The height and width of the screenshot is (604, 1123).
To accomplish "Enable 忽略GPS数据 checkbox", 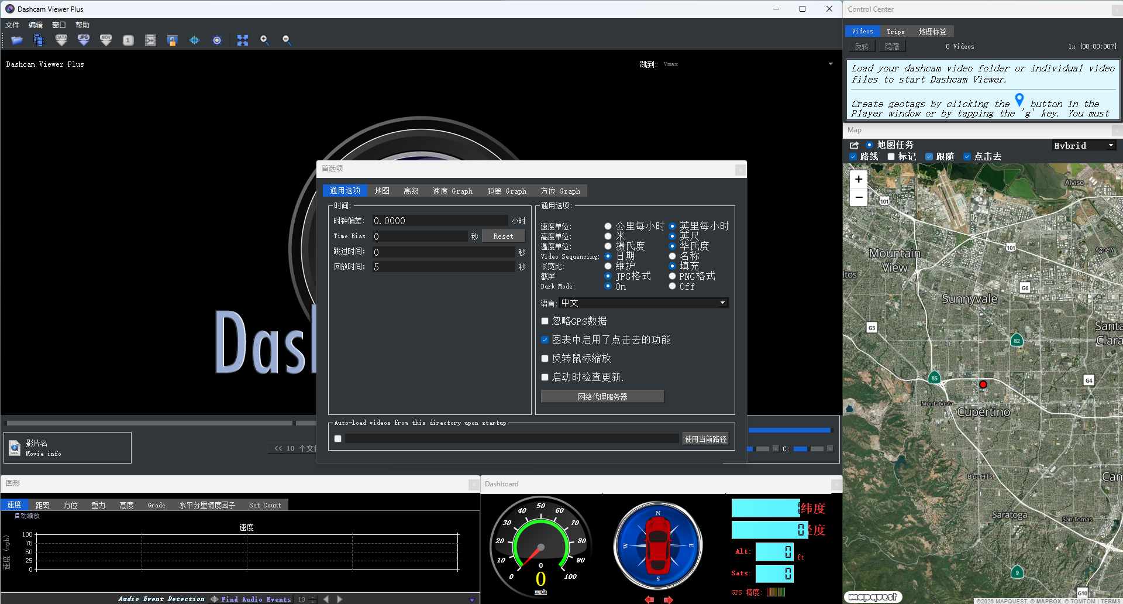I will (x=545, y=321).
